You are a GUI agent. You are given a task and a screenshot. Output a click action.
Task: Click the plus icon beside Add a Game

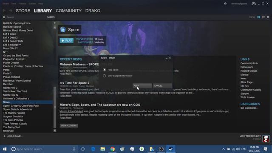tap(5, 136)
